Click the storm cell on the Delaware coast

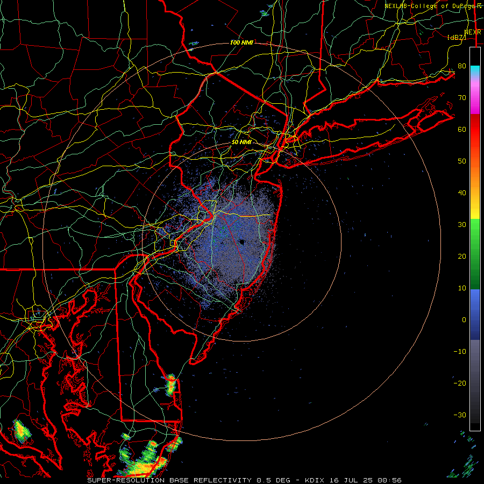tap(170, 385)
